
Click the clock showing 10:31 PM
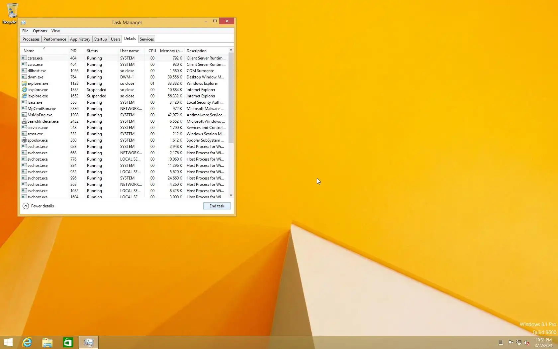click(x=543, y=340)
